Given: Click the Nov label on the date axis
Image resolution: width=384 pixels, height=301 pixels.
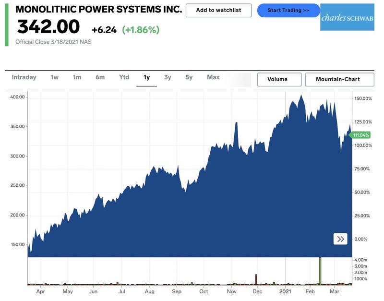Looking at the screenshot, I should (231, 291).
